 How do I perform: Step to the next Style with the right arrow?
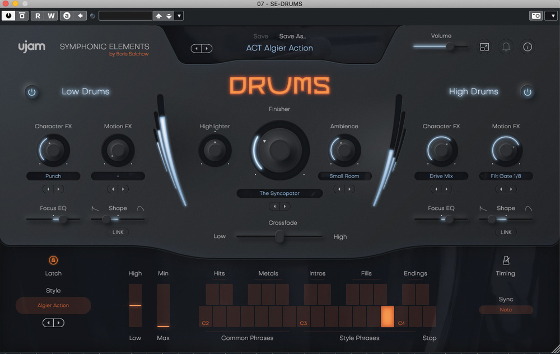pyautogui.click(x=59, y=323)
